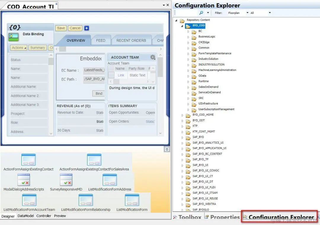Viewport: 320px width, 225px height.
Task: Open the search options dropdown arrow
Action: (x=208, y=13)
